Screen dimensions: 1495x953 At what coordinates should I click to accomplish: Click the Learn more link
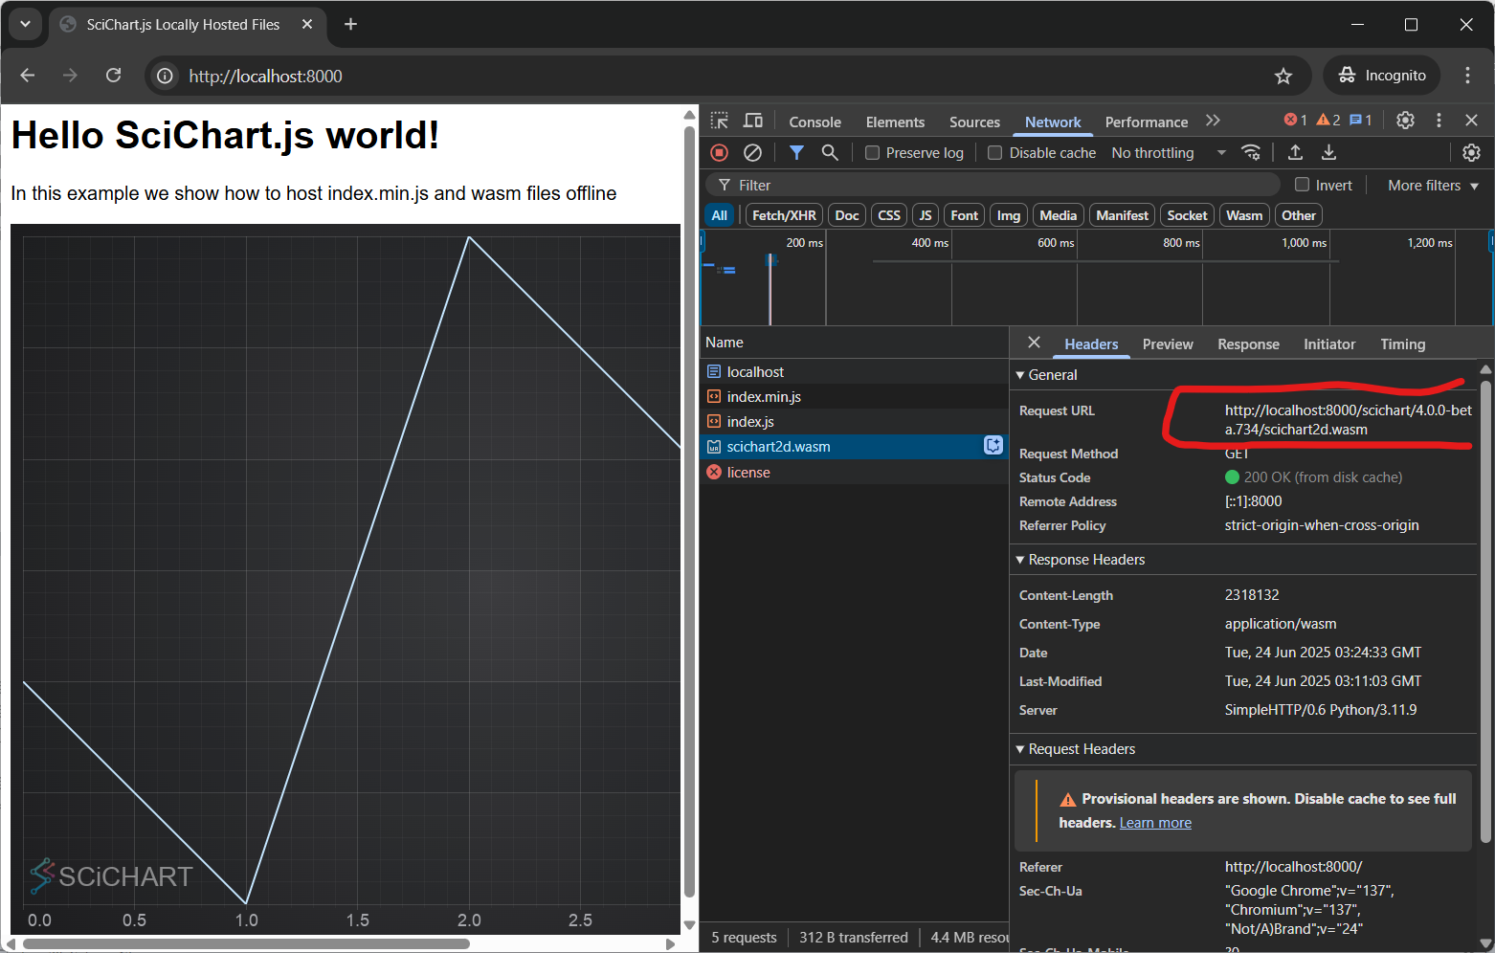1155,823
